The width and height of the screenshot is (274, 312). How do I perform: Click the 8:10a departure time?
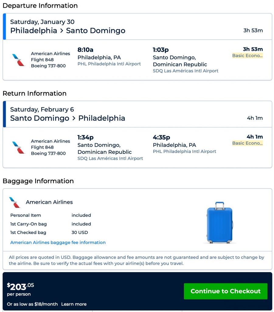[85, 50]
